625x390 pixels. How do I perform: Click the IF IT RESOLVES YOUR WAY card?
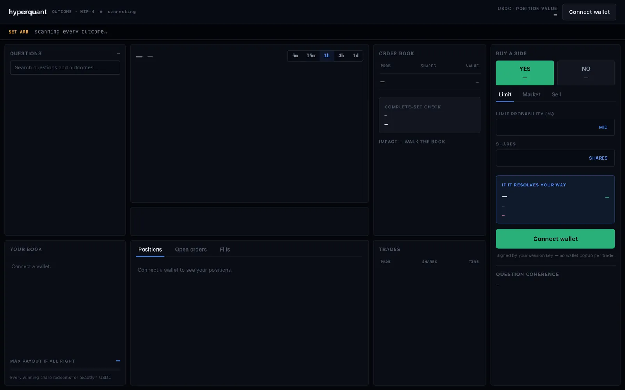[x=555, y=199]
